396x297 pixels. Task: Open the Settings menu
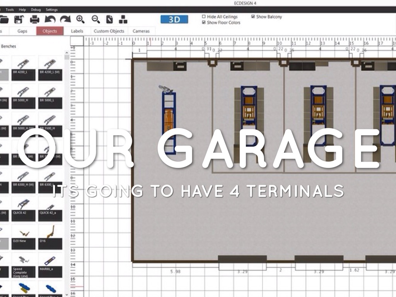point(51,10)
